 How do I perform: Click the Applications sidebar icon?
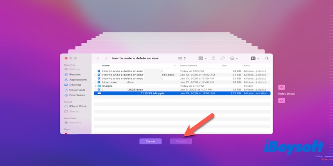point(66,80)
